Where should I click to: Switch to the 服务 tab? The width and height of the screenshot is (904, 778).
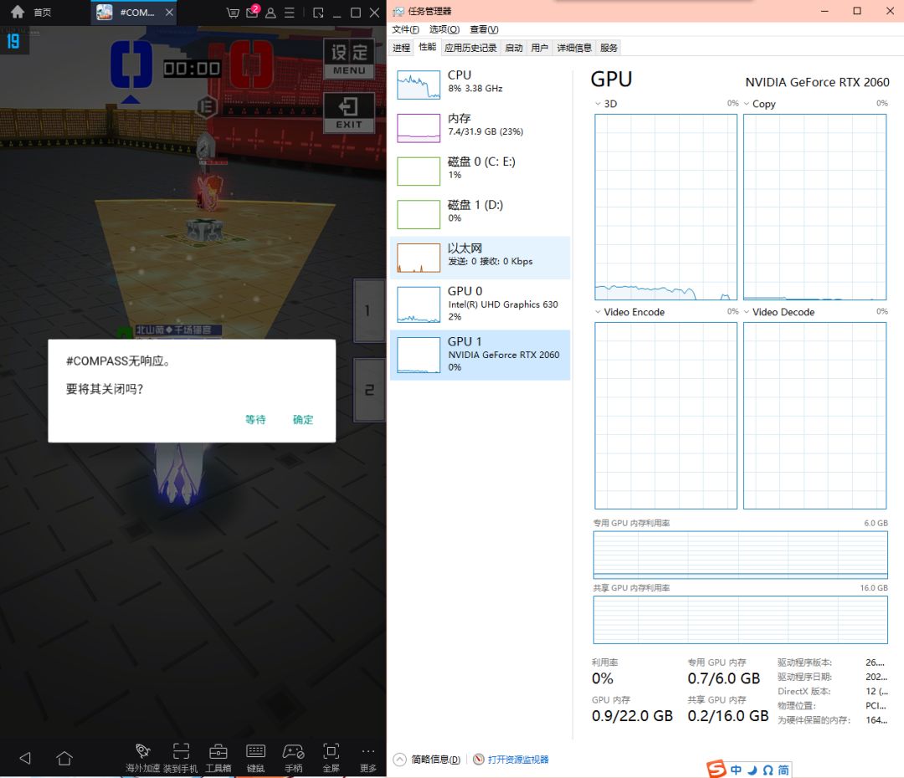tap(609, 48)
